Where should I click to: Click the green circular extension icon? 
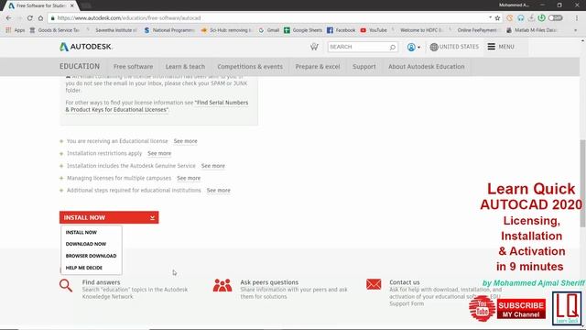(x=541, y=18)
